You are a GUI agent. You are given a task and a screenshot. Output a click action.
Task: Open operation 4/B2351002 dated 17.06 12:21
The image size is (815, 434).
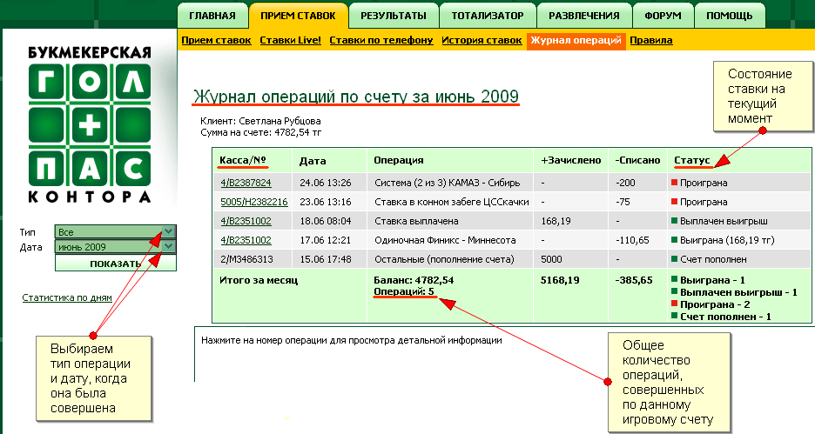pyautogui.click(x=246, y=240)
